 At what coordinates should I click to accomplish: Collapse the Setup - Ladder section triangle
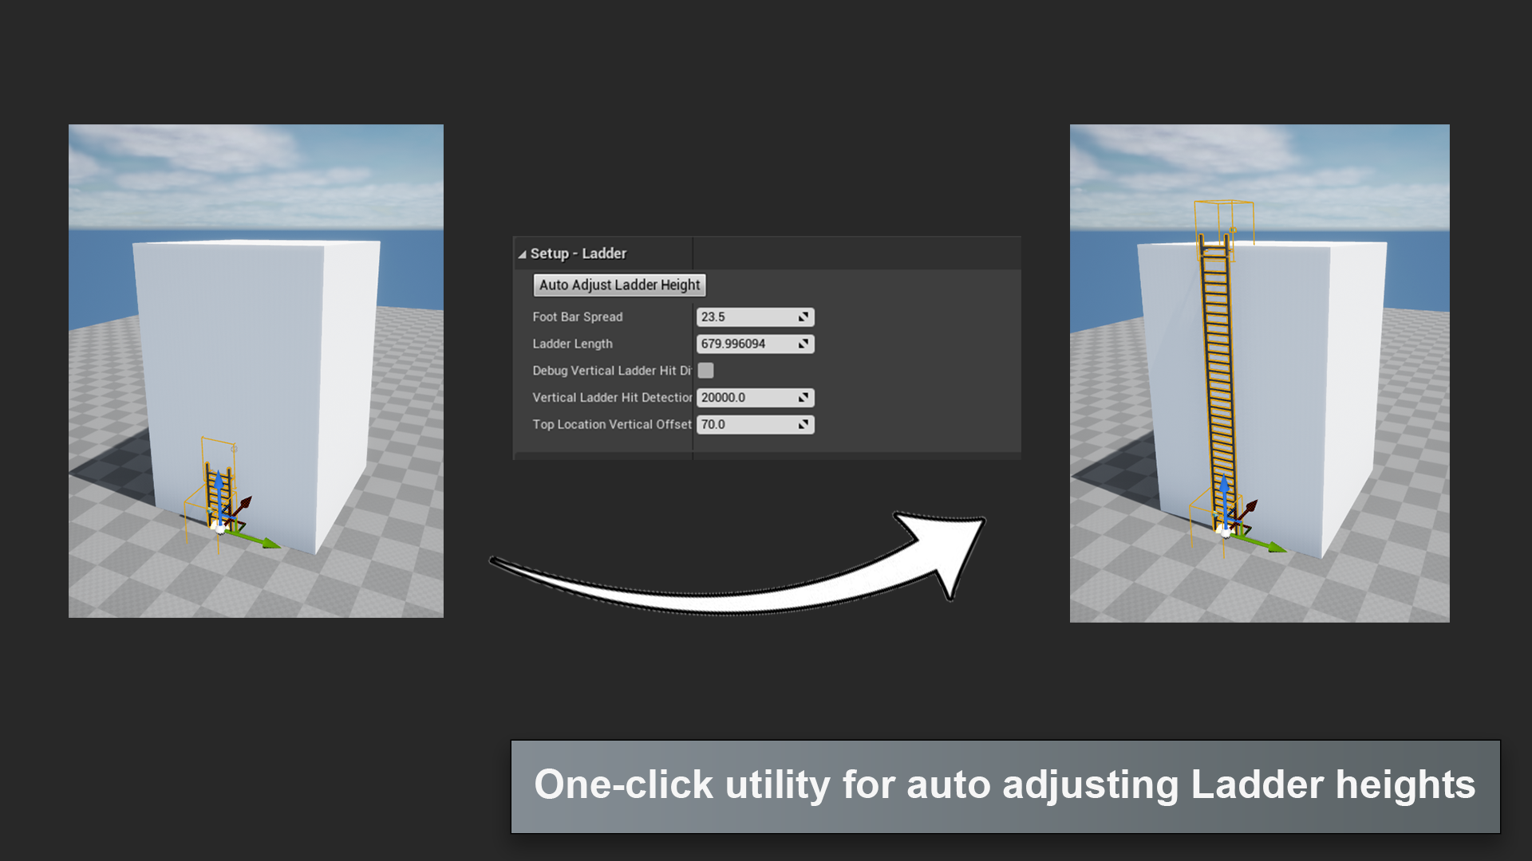click(x=522, y=254)
